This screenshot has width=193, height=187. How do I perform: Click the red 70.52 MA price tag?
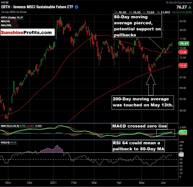pyautogui.click(x=183, y=65)
